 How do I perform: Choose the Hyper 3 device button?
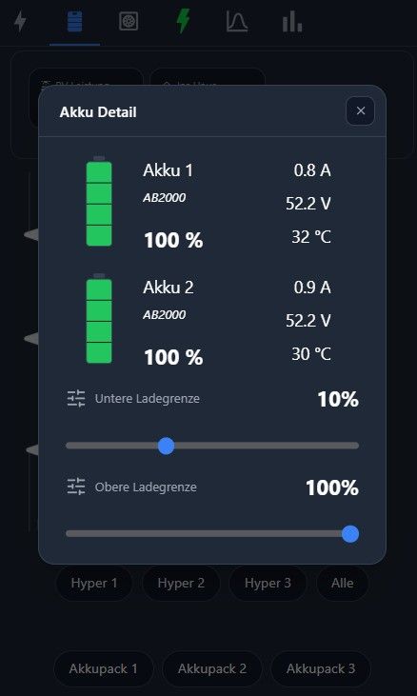[x=268, y=583]
